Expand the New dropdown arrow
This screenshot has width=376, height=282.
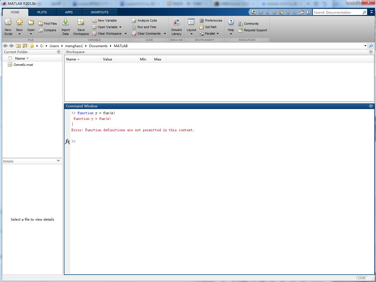point(19,34)
